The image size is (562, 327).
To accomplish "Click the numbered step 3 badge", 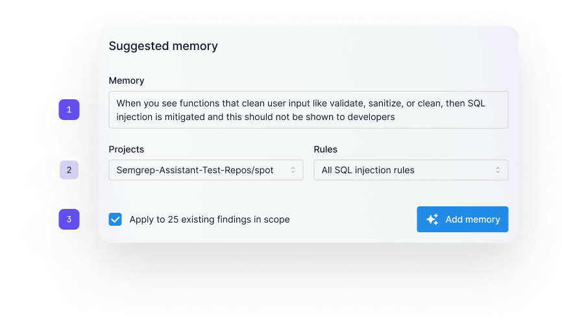I will (69, 219).
